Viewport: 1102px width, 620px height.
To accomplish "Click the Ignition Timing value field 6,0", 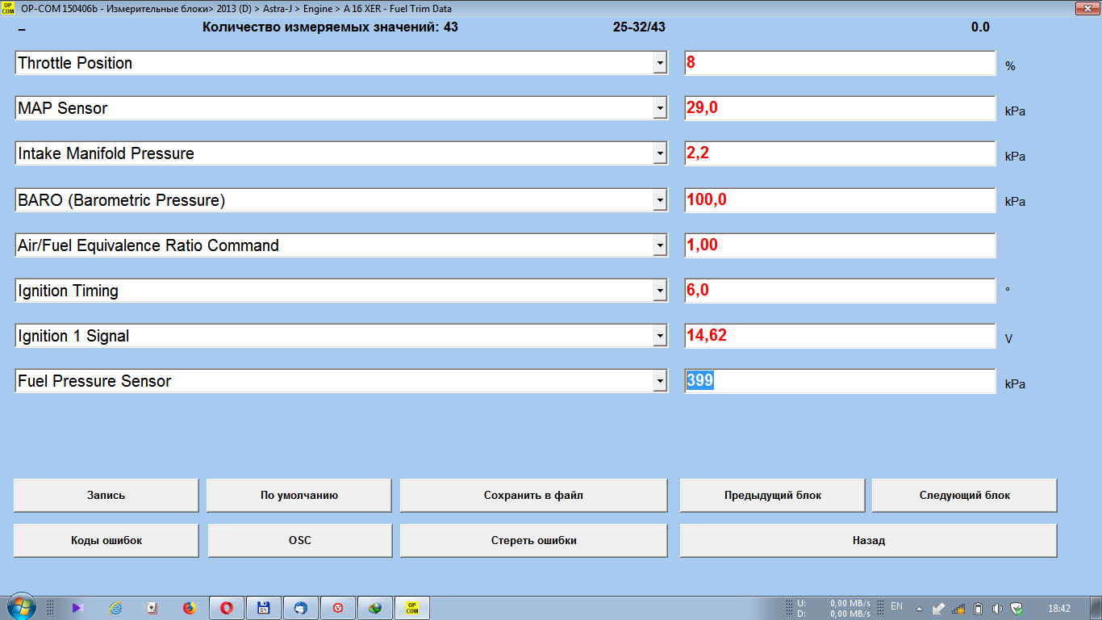I will pyautogui.click(x=841, y=291).
